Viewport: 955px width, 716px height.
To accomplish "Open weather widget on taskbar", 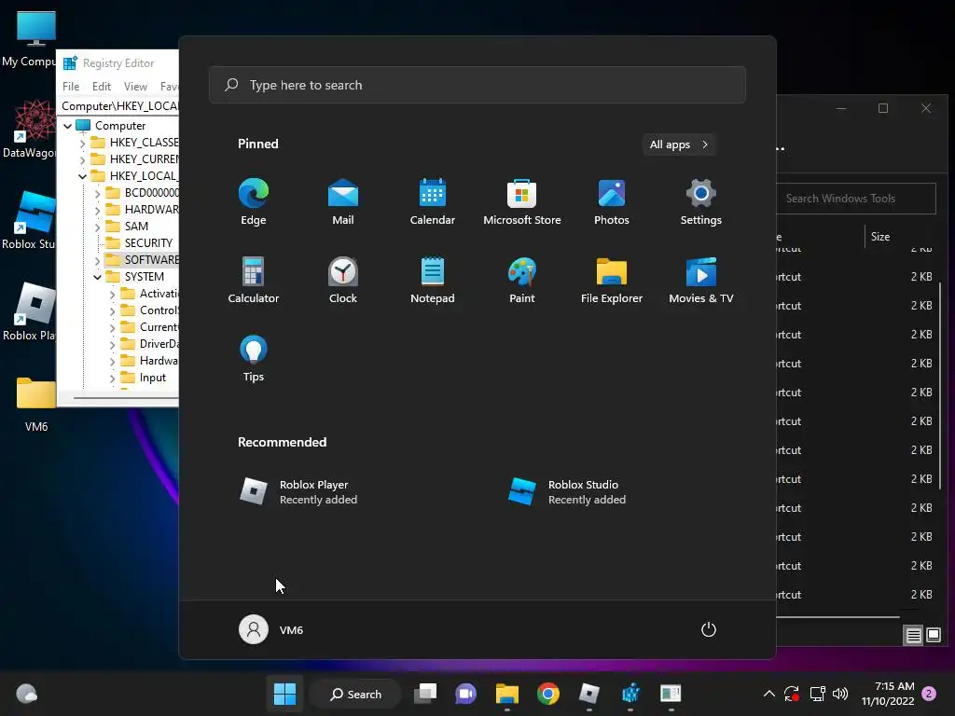I will coord(26,694).
